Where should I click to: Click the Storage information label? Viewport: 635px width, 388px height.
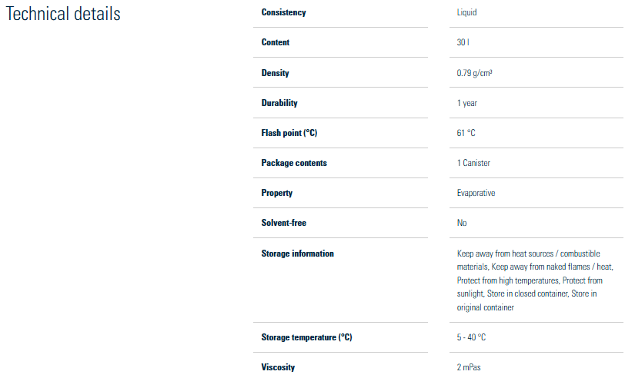click(x=298, y=254)
